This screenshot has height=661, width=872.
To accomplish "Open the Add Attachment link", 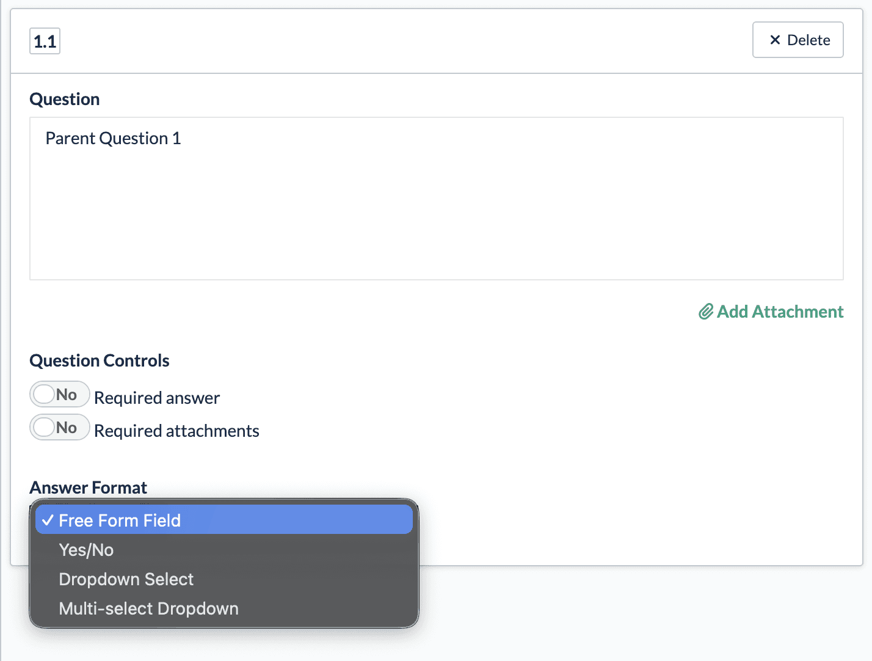I will click(780, 312).
